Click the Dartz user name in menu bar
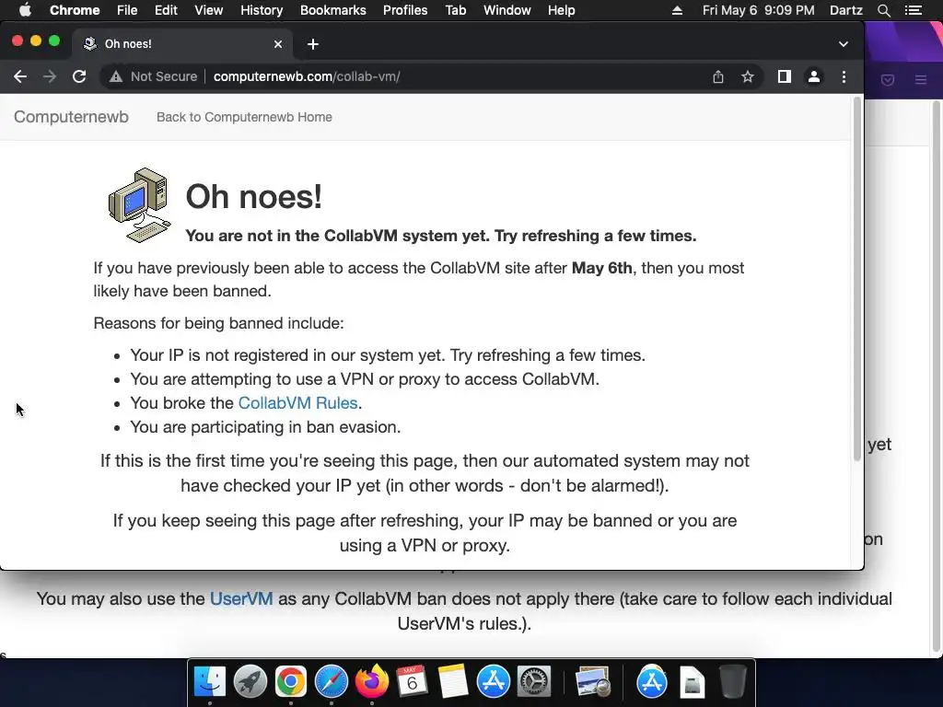Image resolution: width=943 pixels, height=707 pixels. pos(845,10)
